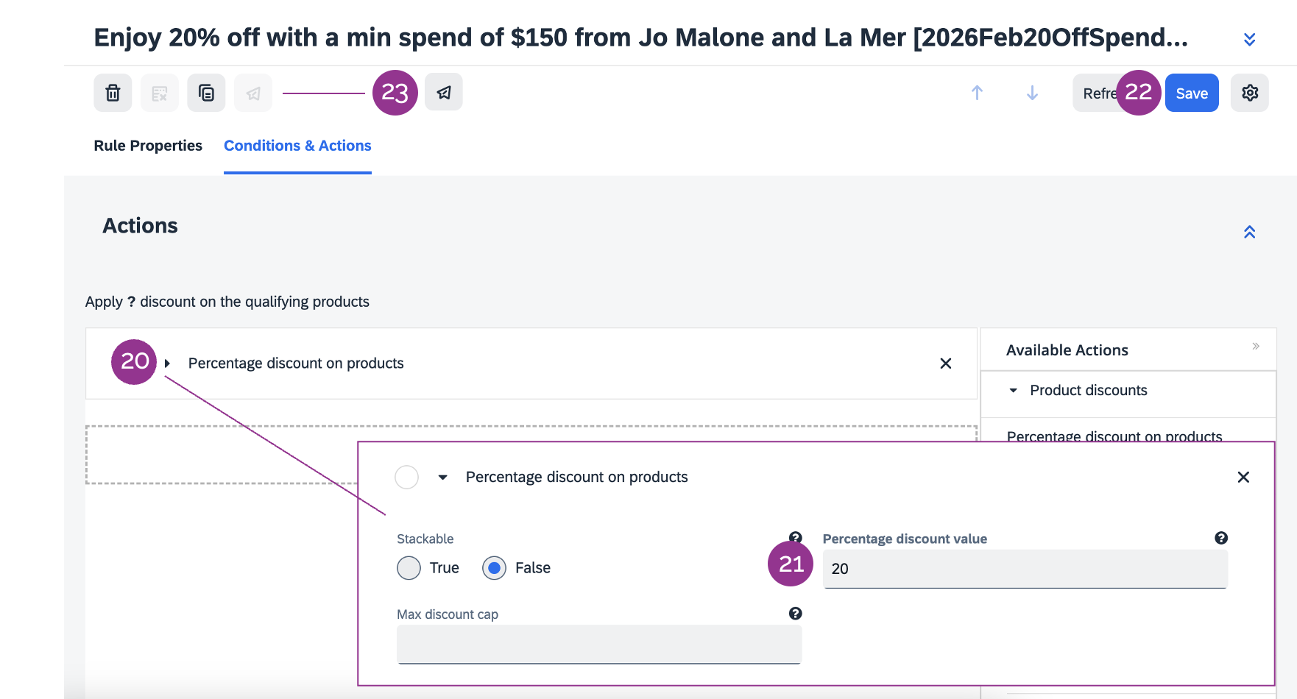This screenshot has width=1297, height=699.
Task: Click the Save button
Action: pos(1191,93)
